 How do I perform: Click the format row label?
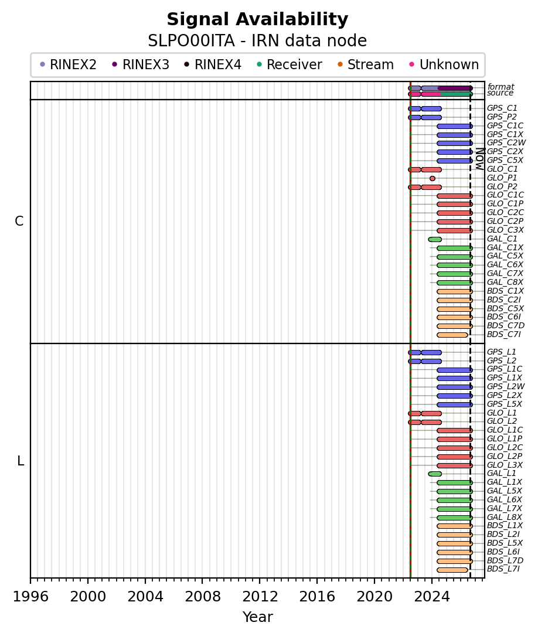pos(500,87)
